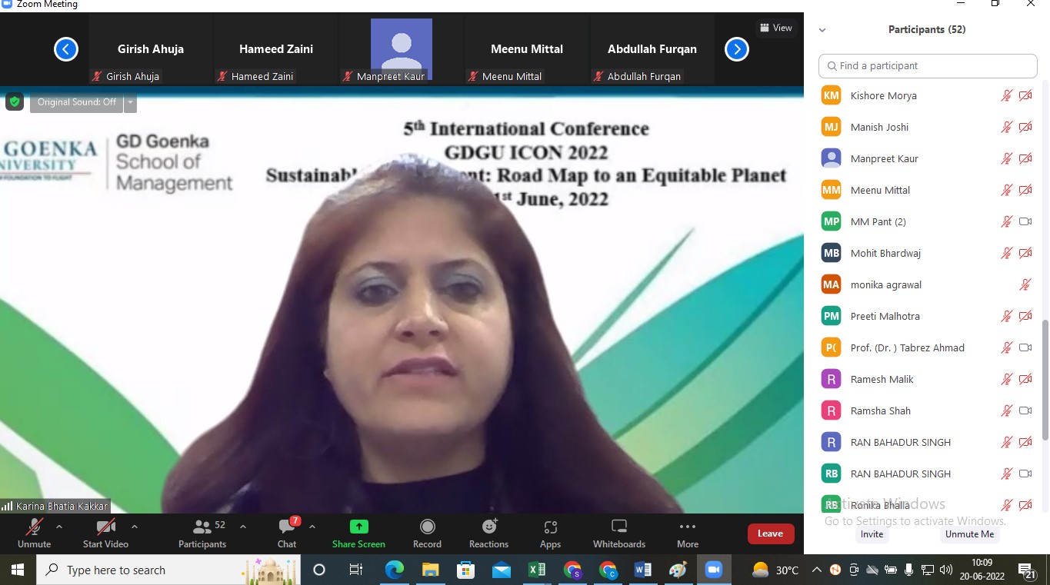
Task: Select Prof. (Dr.) Tabrez Ahmad in participants list
Action: click(907, 347)
